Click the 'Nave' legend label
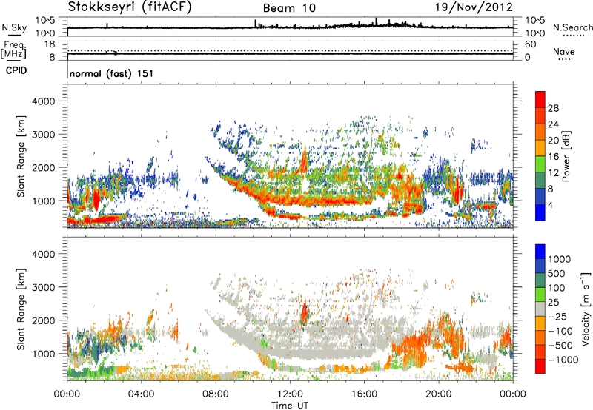 point(564,51)
